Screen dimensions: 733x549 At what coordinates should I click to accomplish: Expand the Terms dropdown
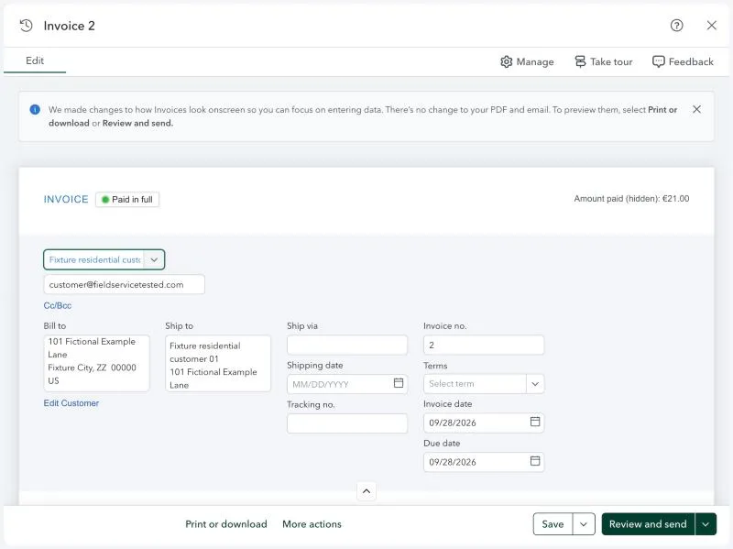pyautogui.click(x=535, y=384)
